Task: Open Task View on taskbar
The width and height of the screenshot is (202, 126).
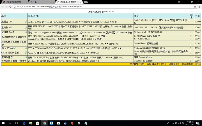Action: (x=17, y=123)
